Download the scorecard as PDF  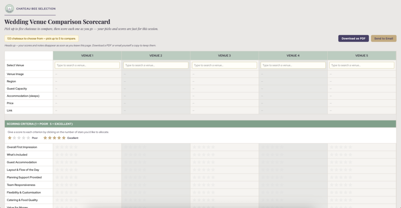tap(354, 39)
